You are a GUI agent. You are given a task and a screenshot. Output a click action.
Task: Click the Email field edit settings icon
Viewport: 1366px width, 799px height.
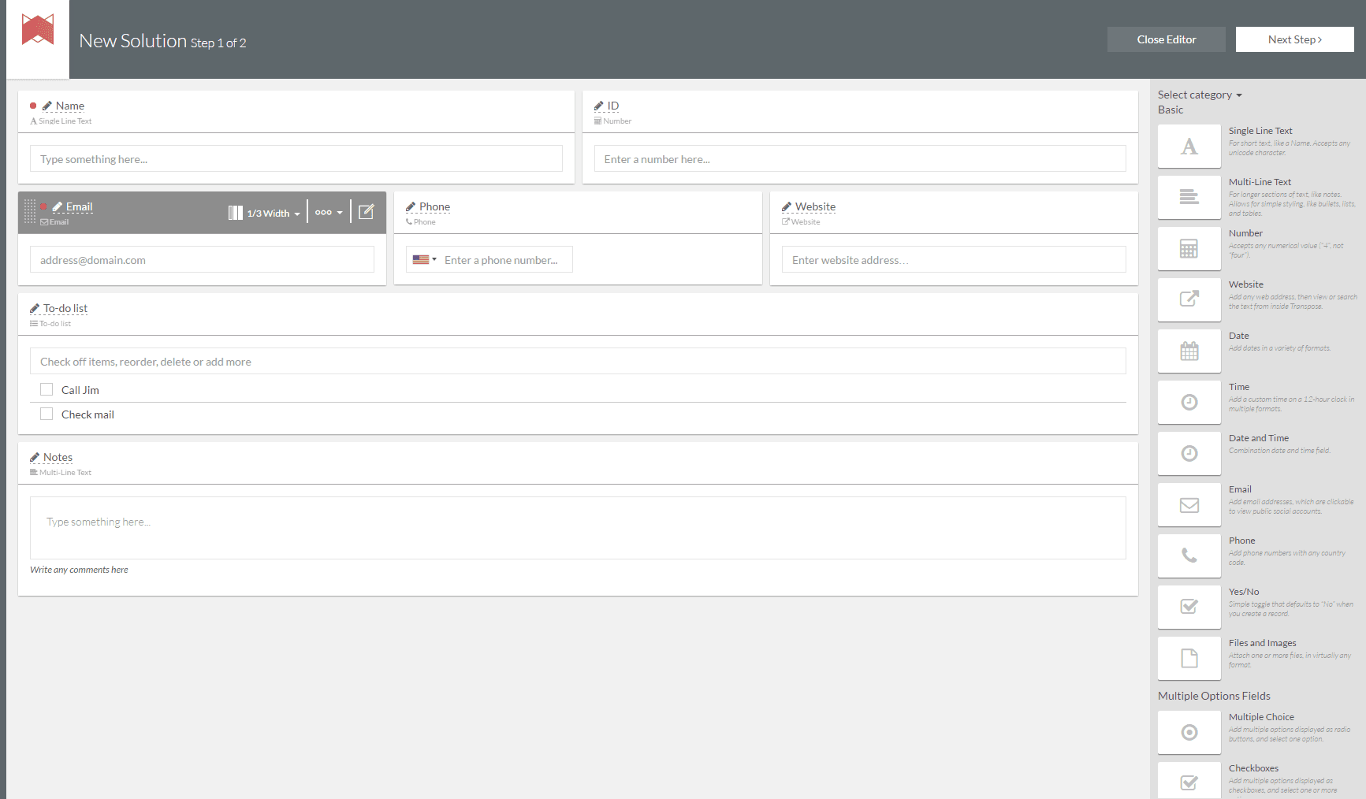(367, 212)
